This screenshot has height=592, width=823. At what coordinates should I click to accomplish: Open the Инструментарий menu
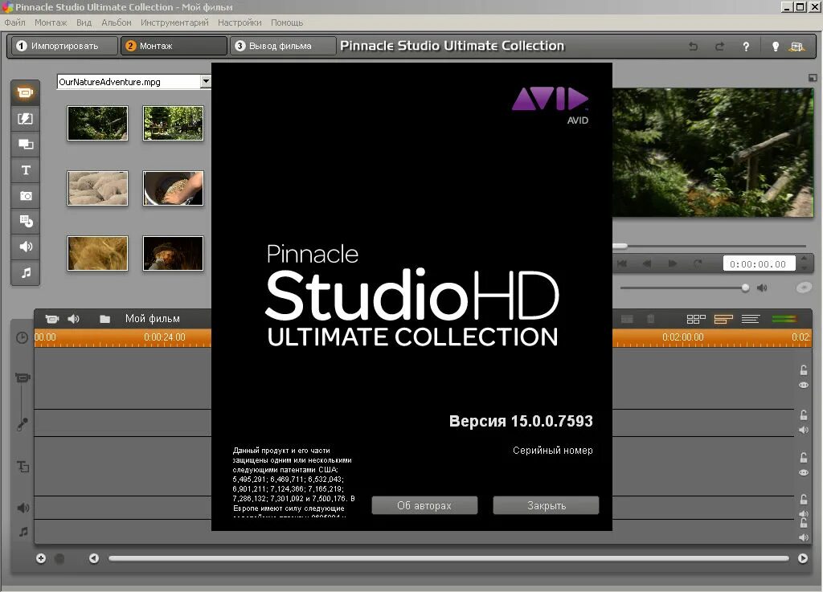174,22
